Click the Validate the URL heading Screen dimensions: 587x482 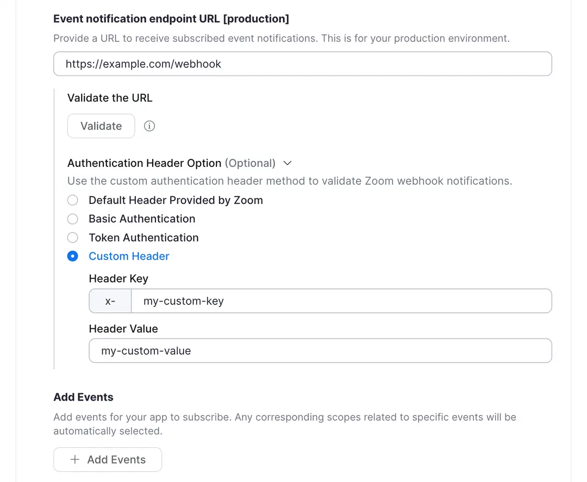[x=109, y=98]
